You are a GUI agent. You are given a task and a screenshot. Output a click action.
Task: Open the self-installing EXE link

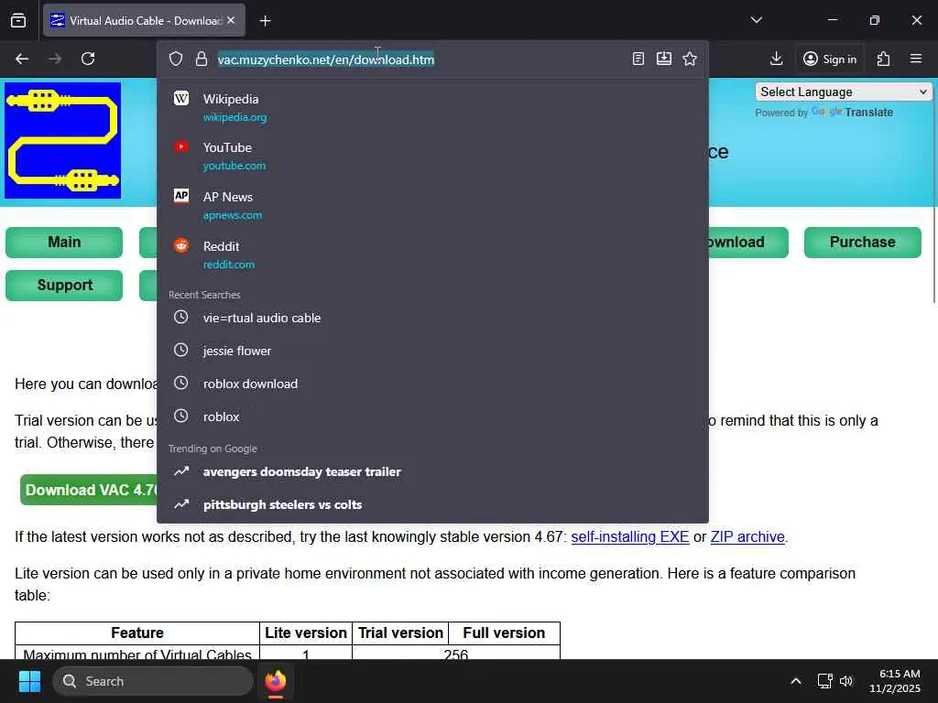[630, 536]
